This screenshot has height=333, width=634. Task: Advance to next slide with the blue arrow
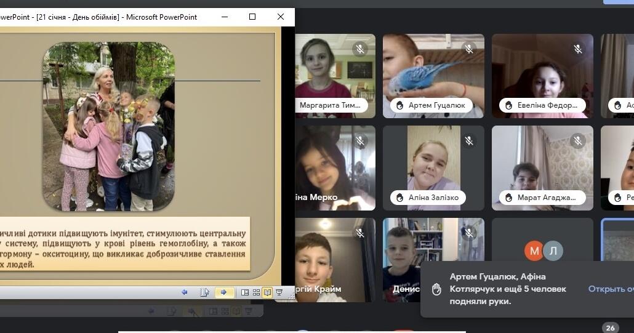pyautogui.click(x=223, y=292)
